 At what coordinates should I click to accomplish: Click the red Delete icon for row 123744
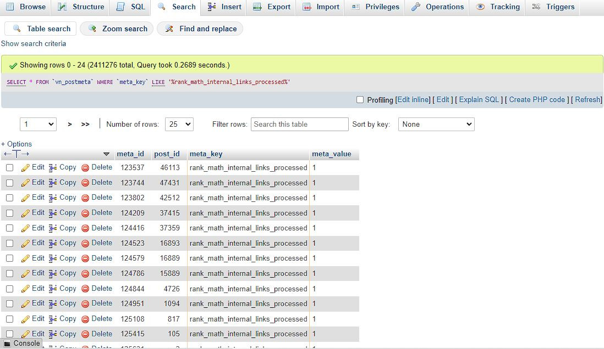click(x=85, y=183)
